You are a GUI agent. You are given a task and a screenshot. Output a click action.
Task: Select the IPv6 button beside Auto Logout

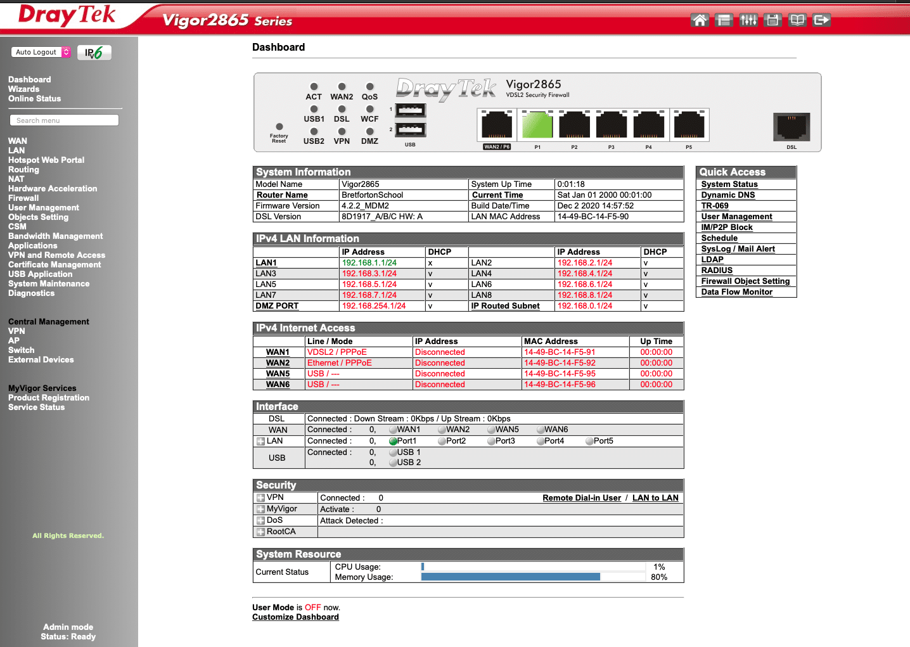click(94, 53)
